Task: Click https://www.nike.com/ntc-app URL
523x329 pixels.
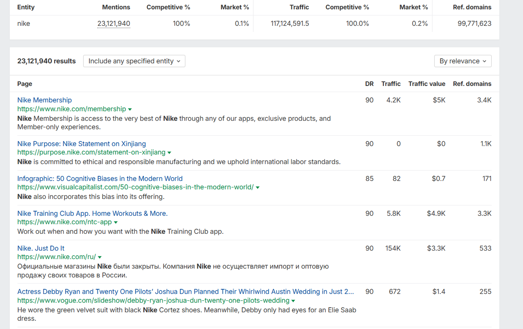Action: click(65, 222)
